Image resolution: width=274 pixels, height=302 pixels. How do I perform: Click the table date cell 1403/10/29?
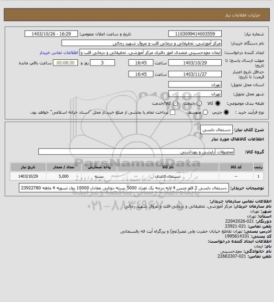[28, 176]
